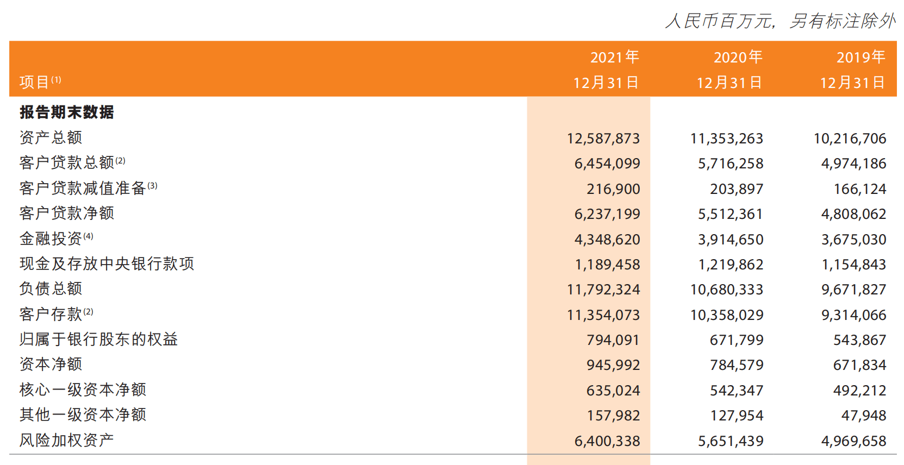Viewport: 904px width, 465px height.
Task: Click the value 5,512,361
Action: click(731, 214)
